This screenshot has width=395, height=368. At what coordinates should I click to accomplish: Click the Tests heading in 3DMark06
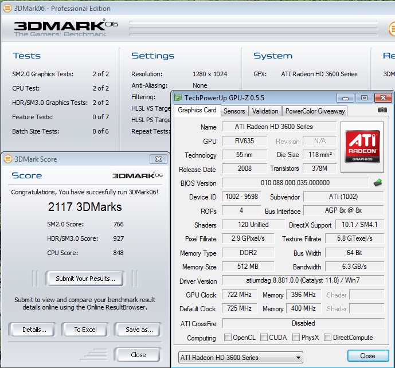click(x=26, y=56)
